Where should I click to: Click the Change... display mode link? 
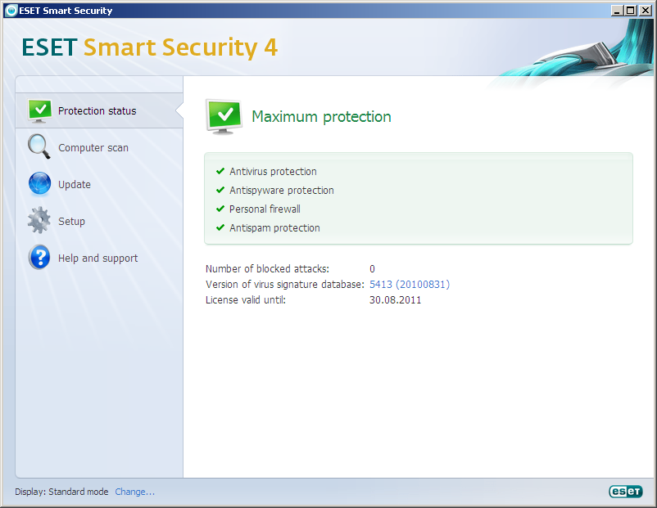[134, 492]
